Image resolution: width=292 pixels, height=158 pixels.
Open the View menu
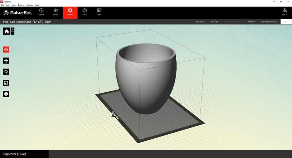pyautogui.click(x=14, y=5)
